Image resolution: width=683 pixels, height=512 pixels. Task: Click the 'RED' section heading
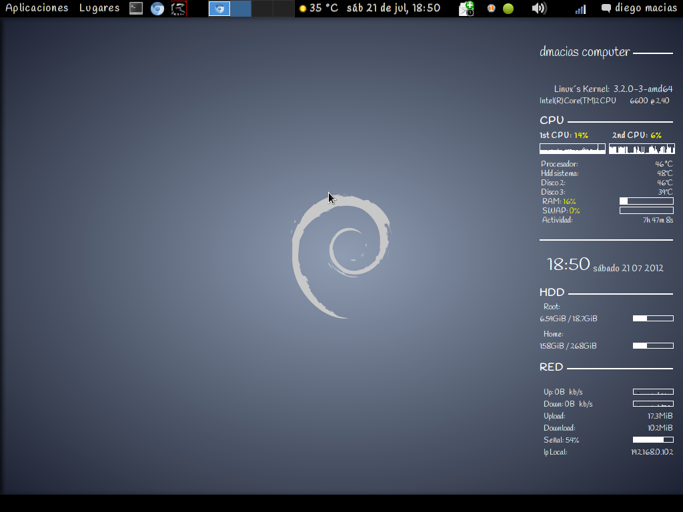[551, 367]
